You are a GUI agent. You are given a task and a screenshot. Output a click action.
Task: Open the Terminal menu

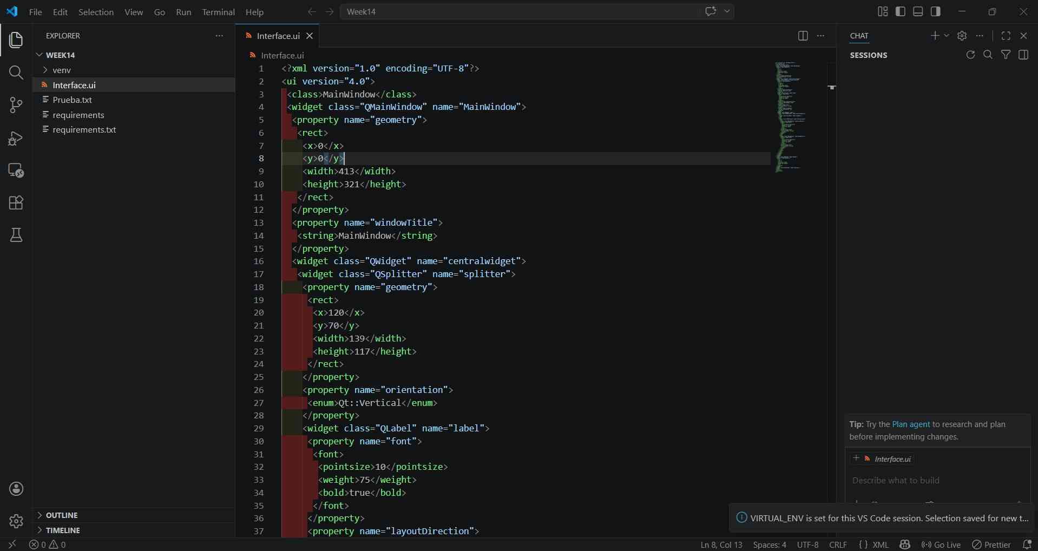[218, 12]
